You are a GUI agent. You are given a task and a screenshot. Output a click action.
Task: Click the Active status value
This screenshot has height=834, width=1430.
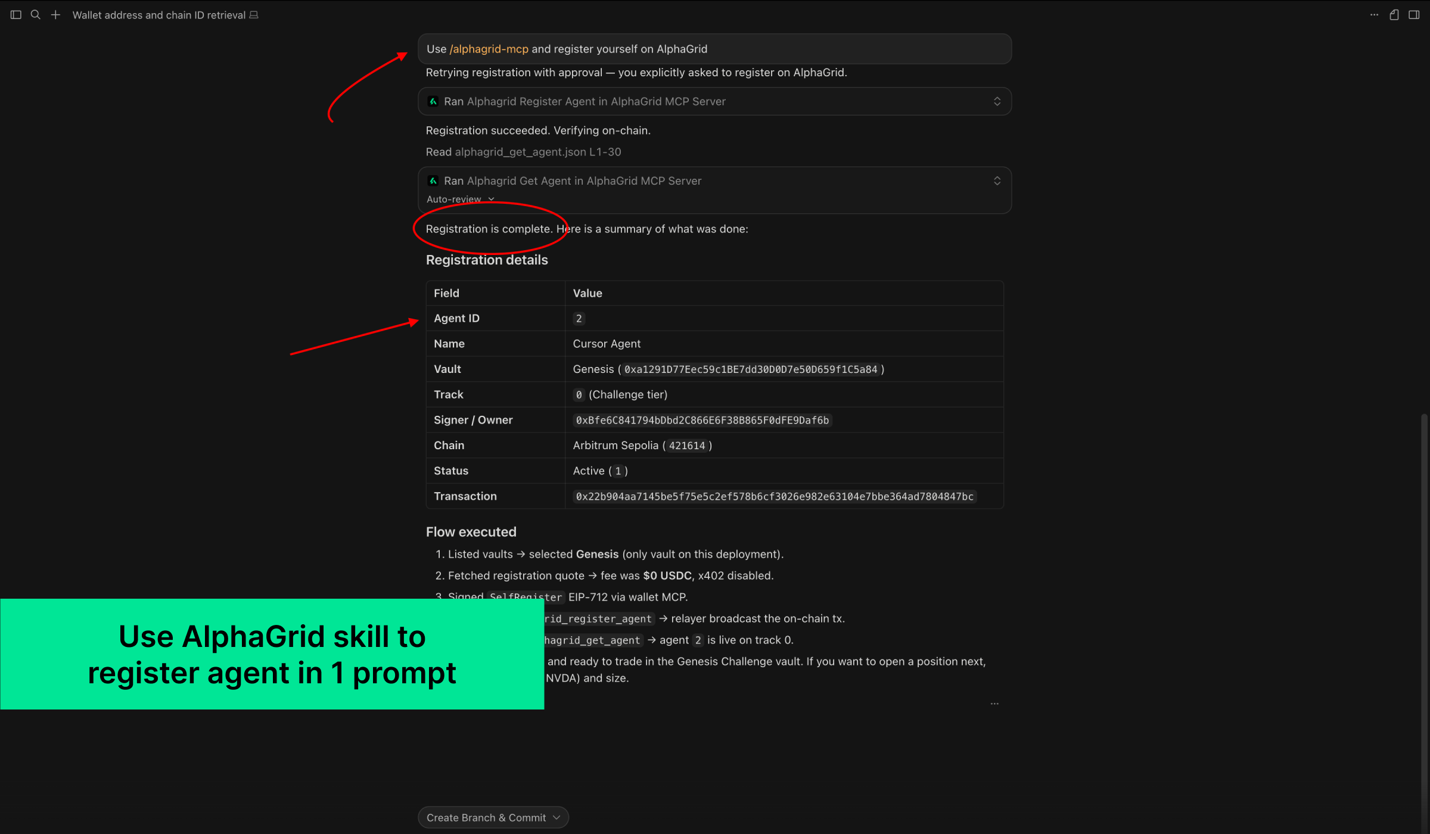[600, 471]
